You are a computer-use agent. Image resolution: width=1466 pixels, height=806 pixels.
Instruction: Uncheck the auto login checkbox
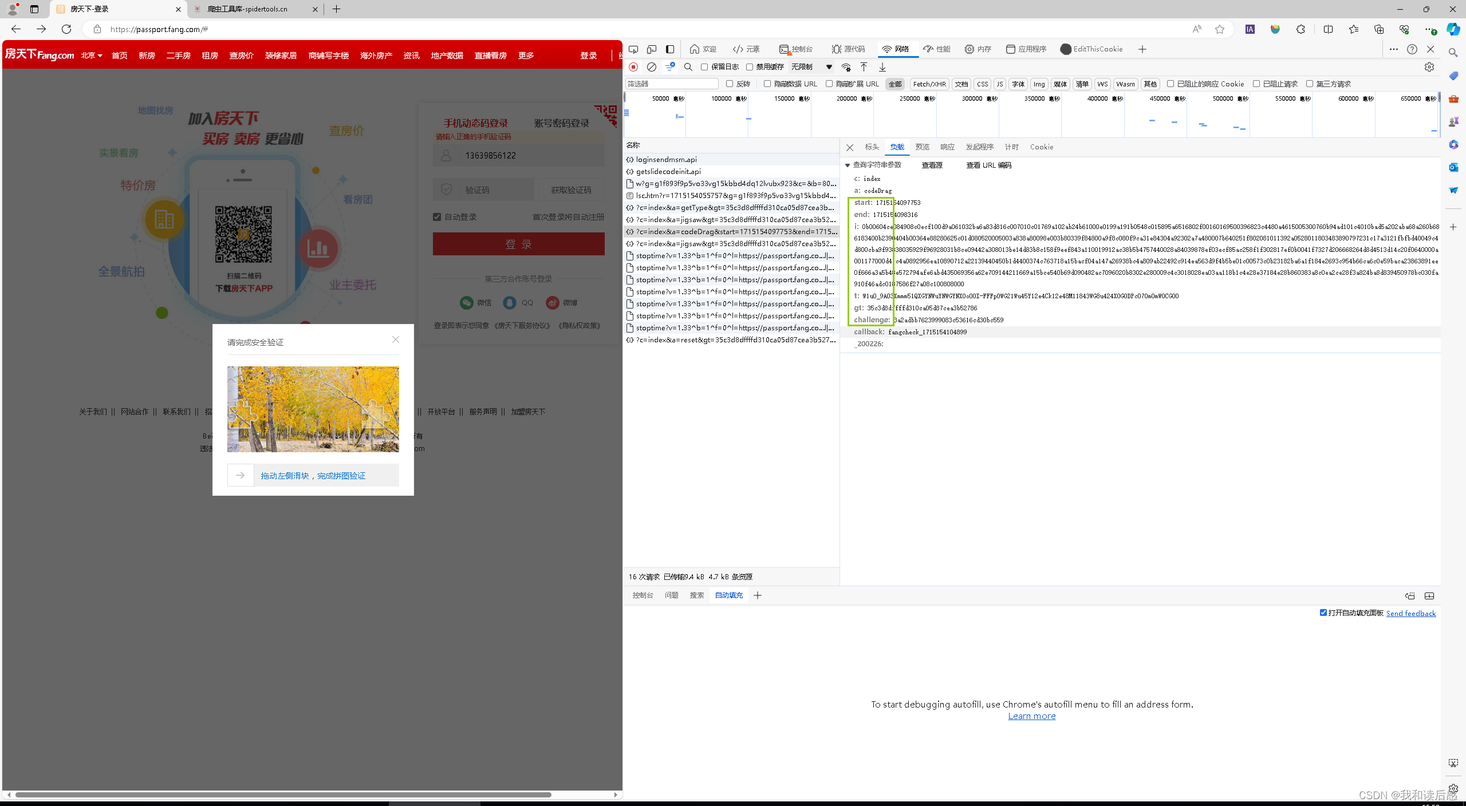(x=437, y=217)
